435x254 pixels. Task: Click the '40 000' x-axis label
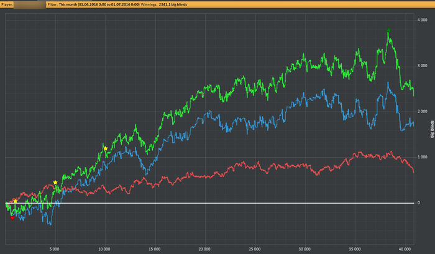coord(405,249)
